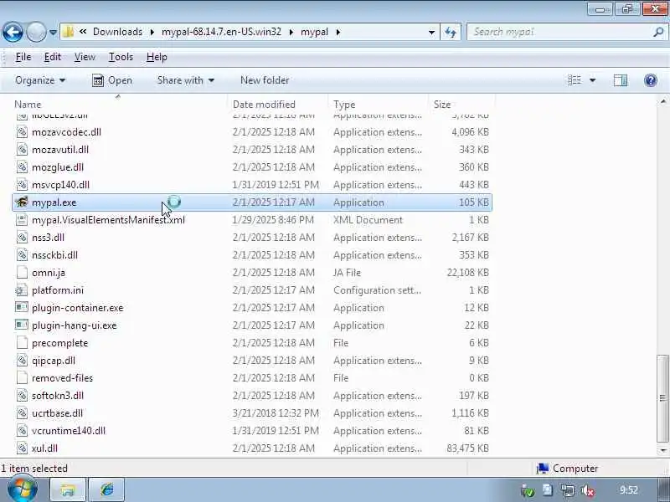Image resolution: width=670 pixels, height=502 pixels.
Task: Click the Explorer folder taskbar button
Action: point(69,490)
